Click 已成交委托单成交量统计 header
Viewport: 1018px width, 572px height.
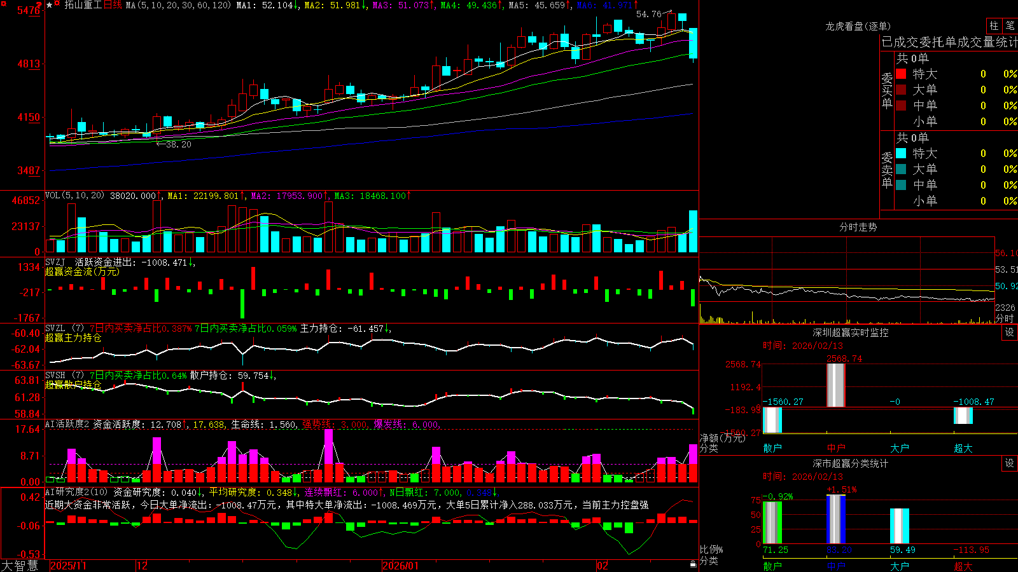tap(949, 42)
